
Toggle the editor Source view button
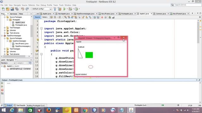(x=37, y=17)
